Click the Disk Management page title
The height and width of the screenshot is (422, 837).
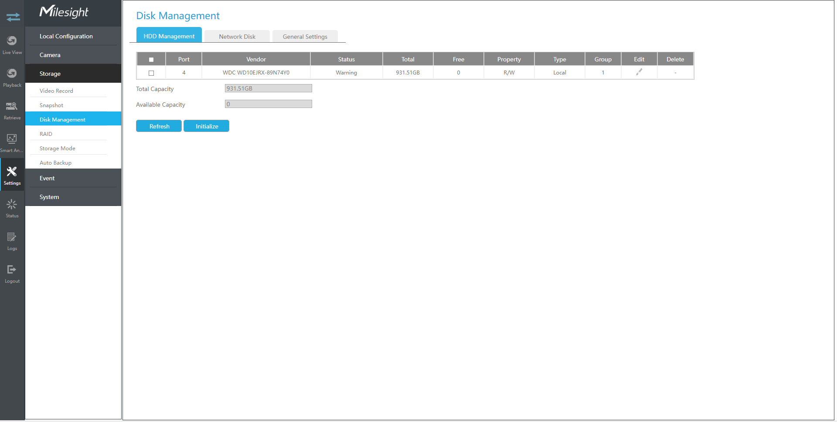(x=178, y=16)
